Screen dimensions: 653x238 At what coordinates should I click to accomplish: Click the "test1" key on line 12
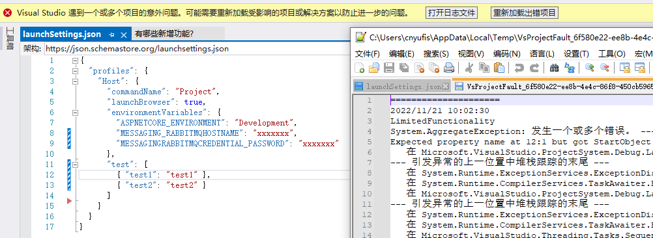pyautogui.click(x=141, y=174)
